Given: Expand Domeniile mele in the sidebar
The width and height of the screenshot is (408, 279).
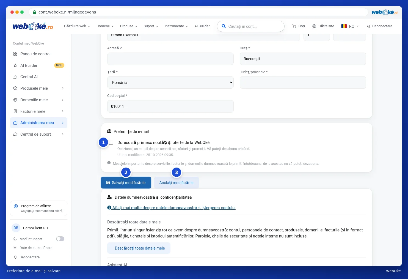Looking at the screenshot, I should pyautogui.click(x=38, y=100).
